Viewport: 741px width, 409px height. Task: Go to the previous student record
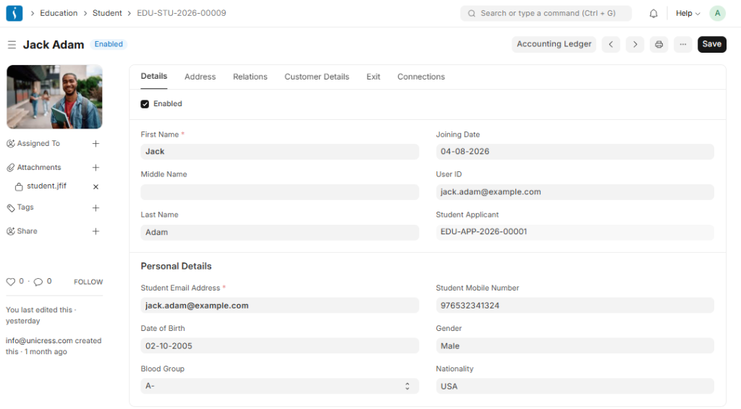[x=611, y=44]
